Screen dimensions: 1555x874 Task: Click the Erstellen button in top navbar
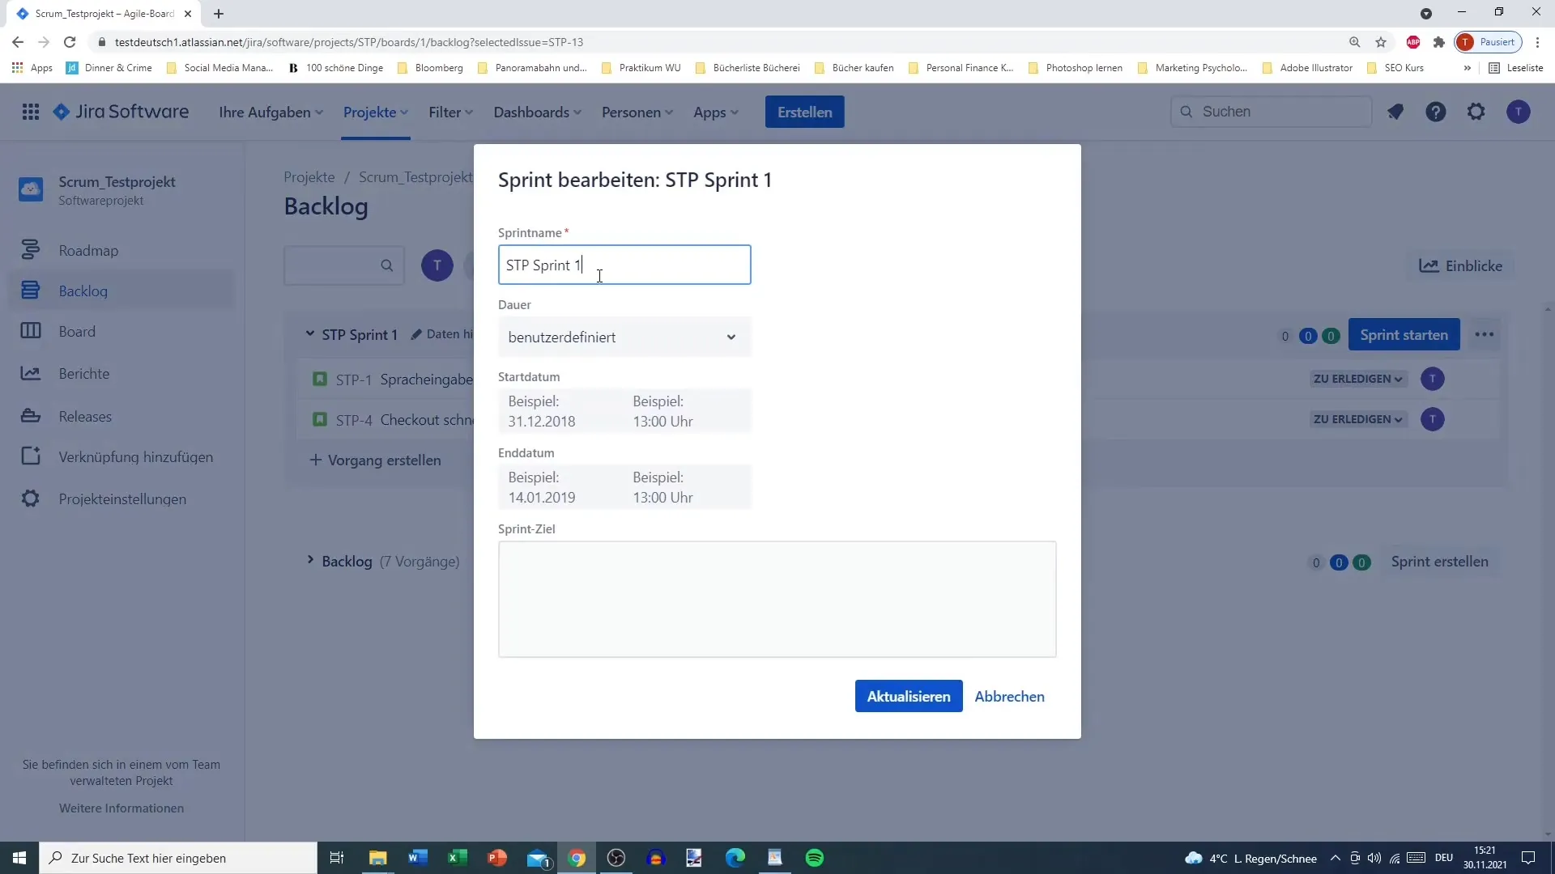pyautogui.click(x=804, y=111)
